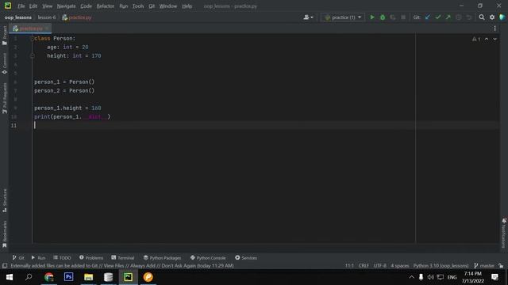Open the editor tab options three-dot menu
This screenshot has width=508, height=285.
point(495,28)
